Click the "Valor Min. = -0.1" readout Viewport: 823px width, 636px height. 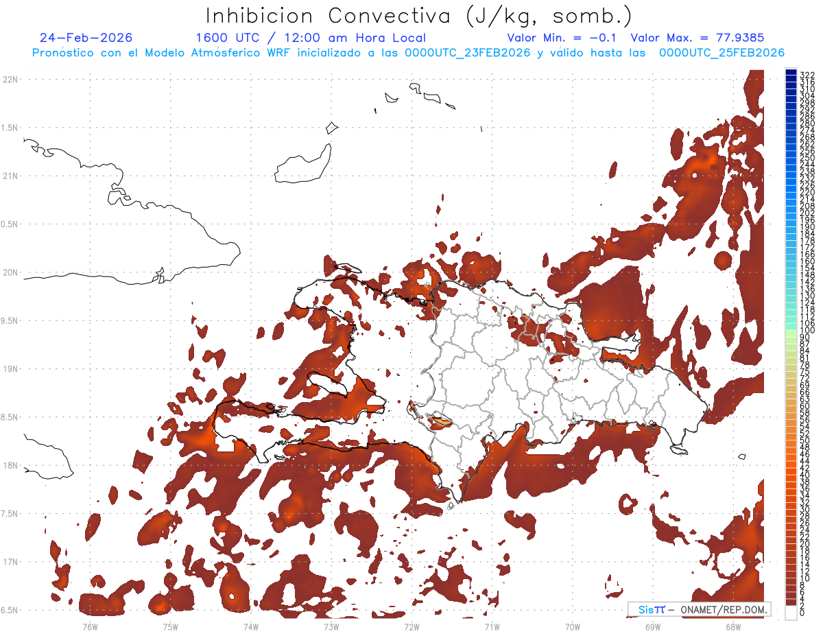pyautogui.click(x=562, y=38)
